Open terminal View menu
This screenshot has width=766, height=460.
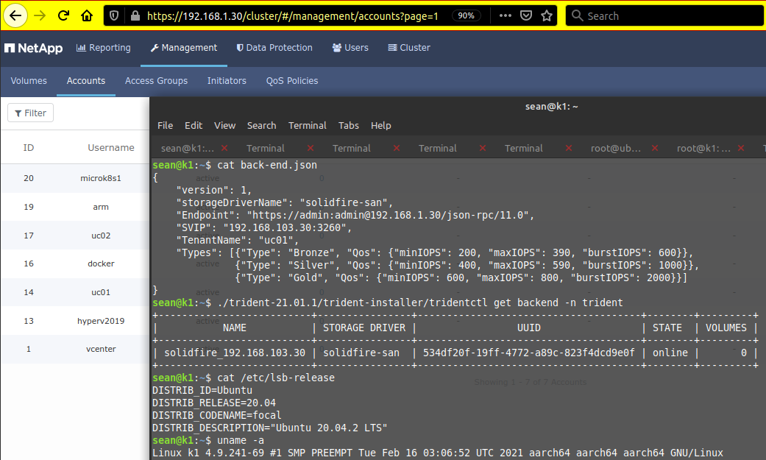point(224,126)
